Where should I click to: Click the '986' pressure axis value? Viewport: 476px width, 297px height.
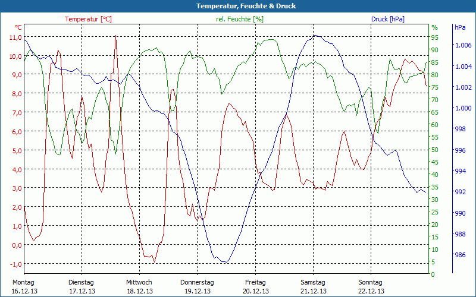pyautogui.click(x=460, y=255)
